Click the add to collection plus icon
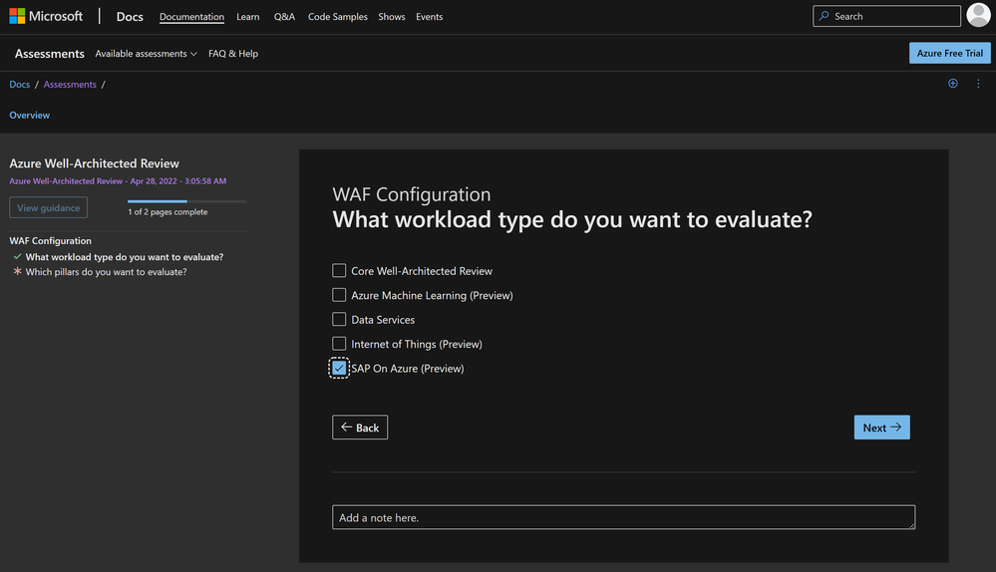This screenshot has height=572, width=996. point(953,83)
